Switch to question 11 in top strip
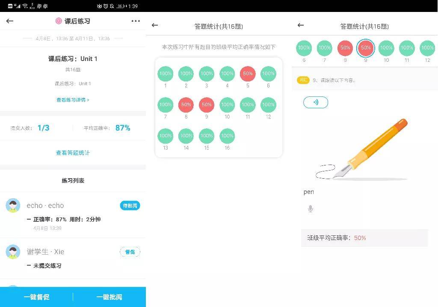 point(407,48)
